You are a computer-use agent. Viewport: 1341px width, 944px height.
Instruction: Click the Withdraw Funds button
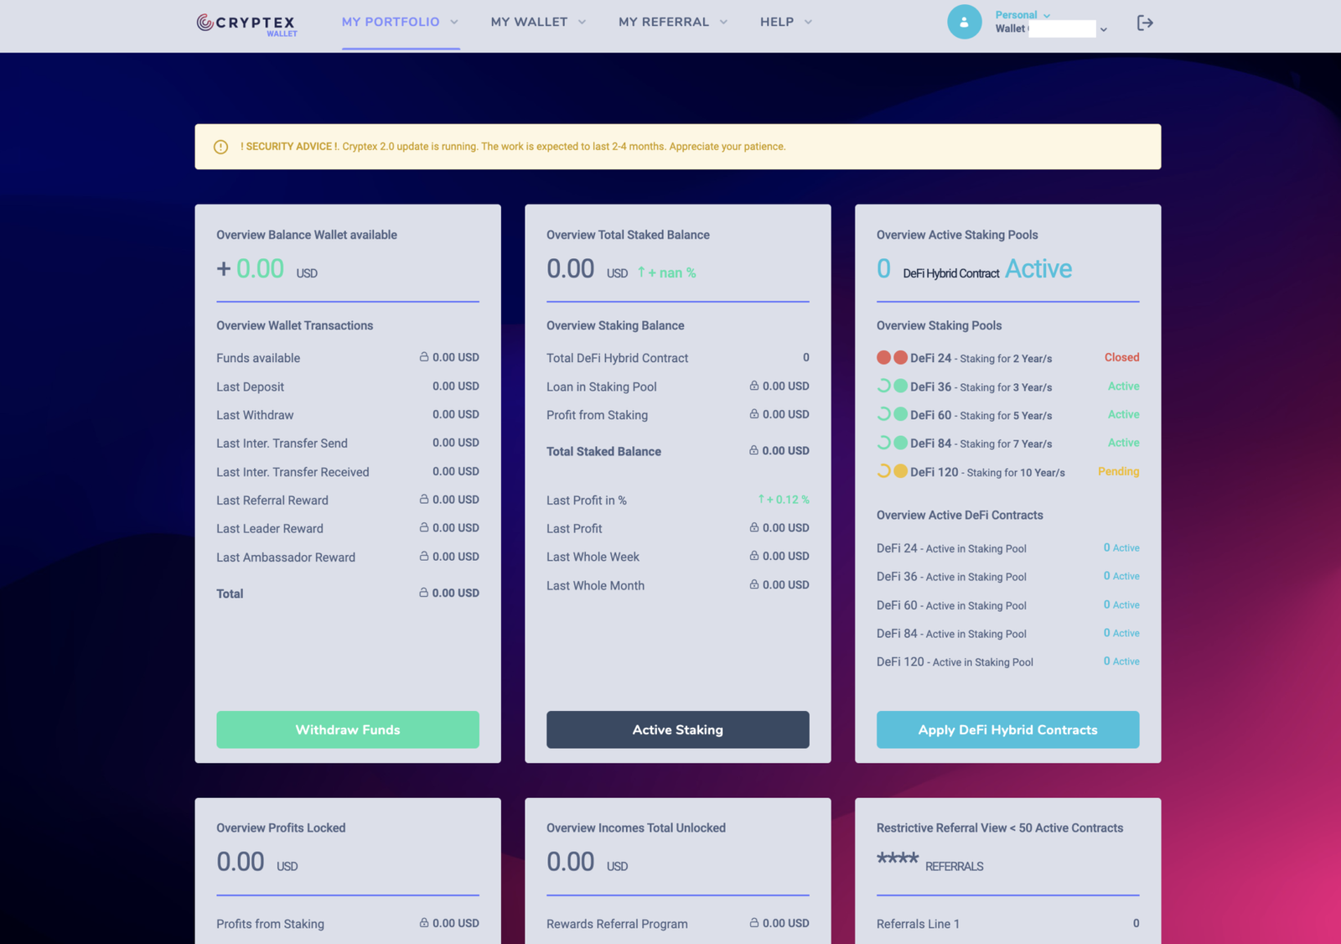[348, 729]
